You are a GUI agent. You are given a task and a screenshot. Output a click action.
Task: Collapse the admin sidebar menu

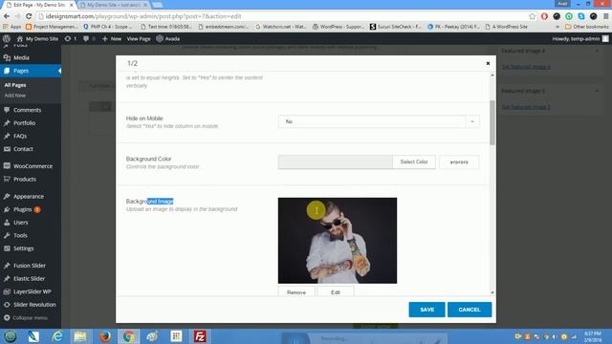pyautogui.click(x=26, y=318)
